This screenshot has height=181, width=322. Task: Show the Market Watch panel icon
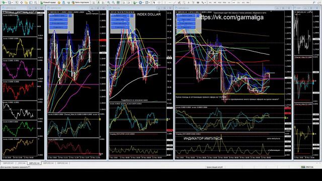17,2
